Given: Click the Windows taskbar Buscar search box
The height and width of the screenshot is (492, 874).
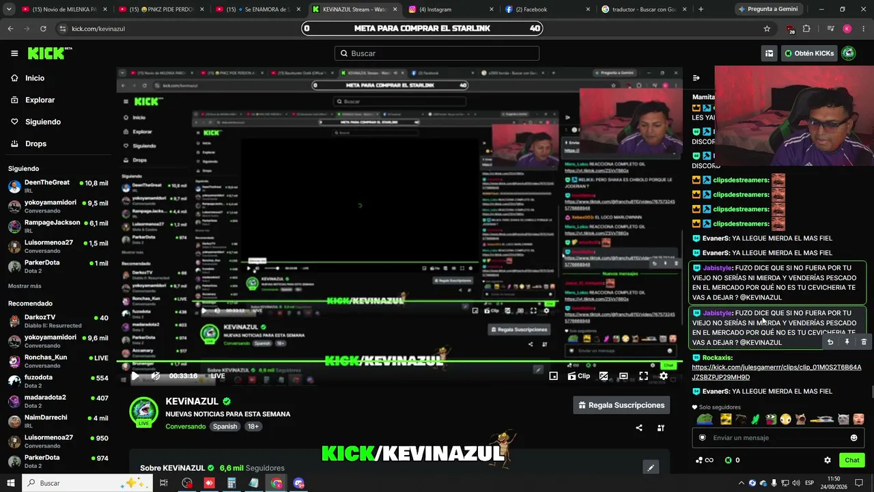Looking at the screenshot, I should click(86, 483).
